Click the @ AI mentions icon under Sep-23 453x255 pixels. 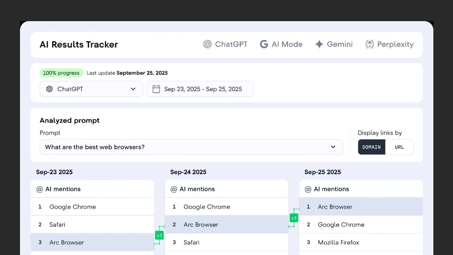(x=39, y=189)
